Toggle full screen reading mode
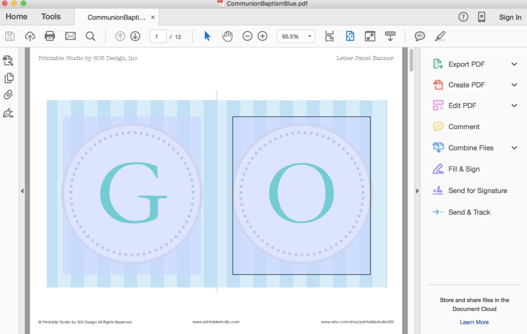 click(x=370, y=36)
